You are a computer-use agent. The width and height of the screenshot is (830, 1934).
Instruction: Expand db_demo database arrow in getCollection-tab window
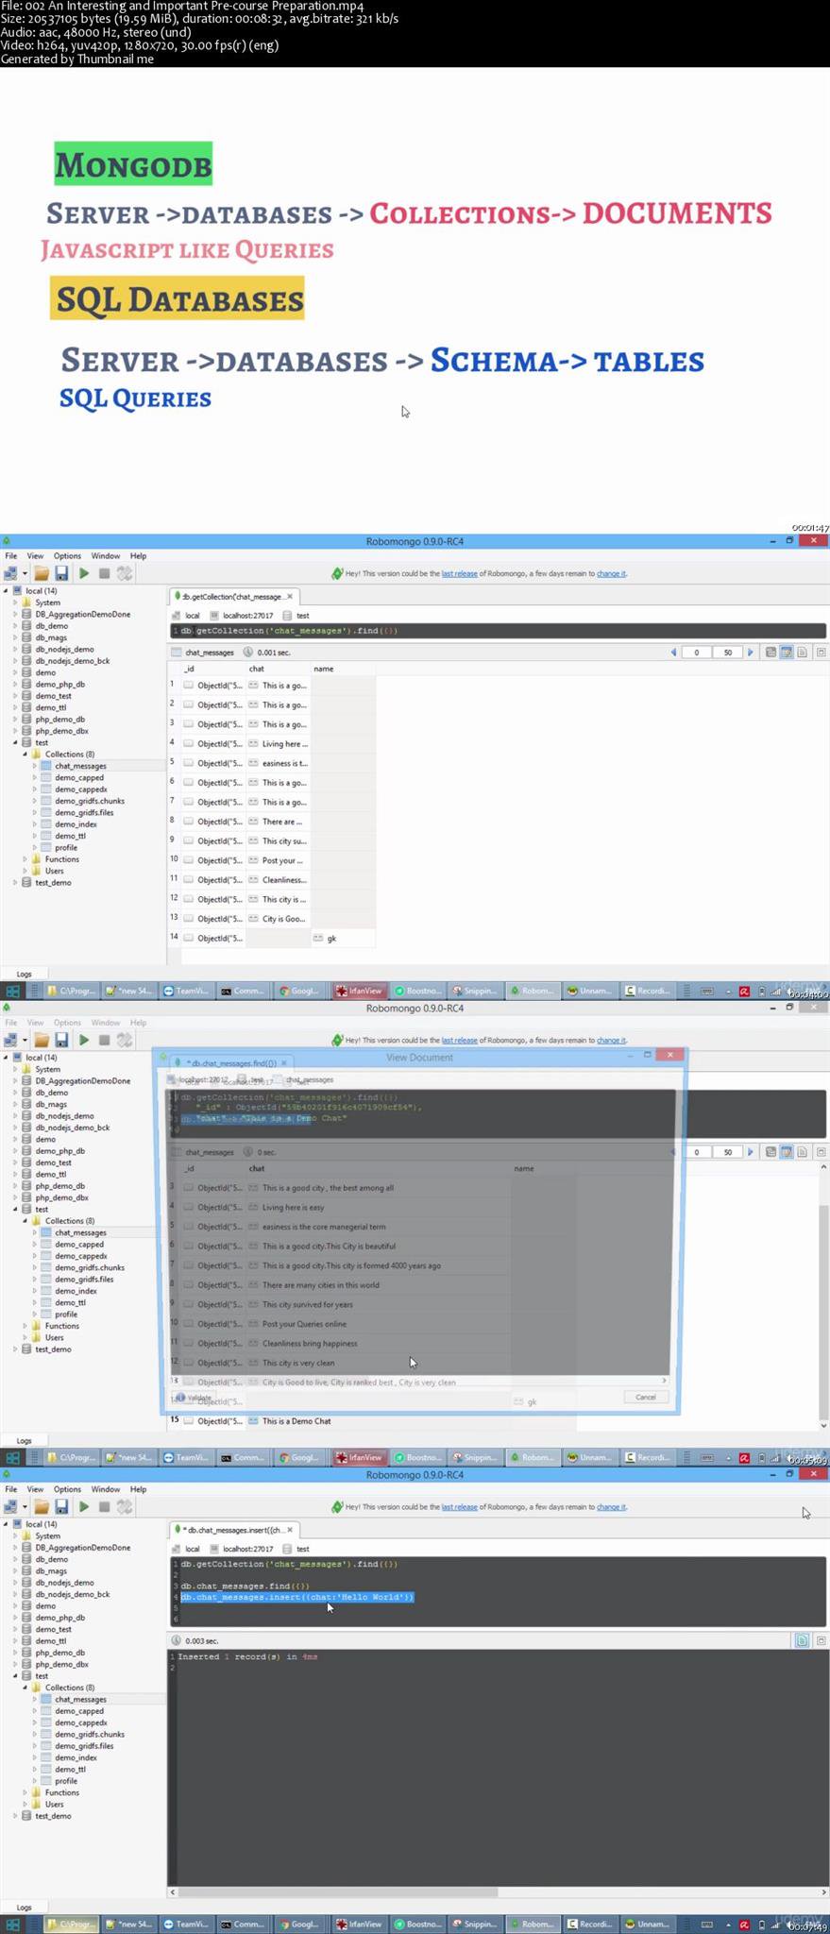[x=15, y=626]
